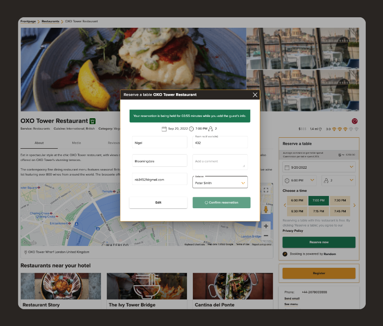Open the 9/20/2022 date dropdown
383x326 pixels.
pos(319,167)
